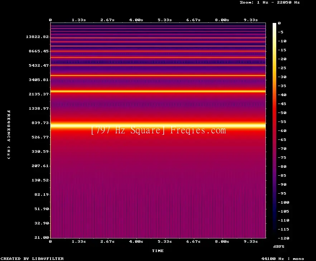Click the -60 value on the dBFS scale

282,130
